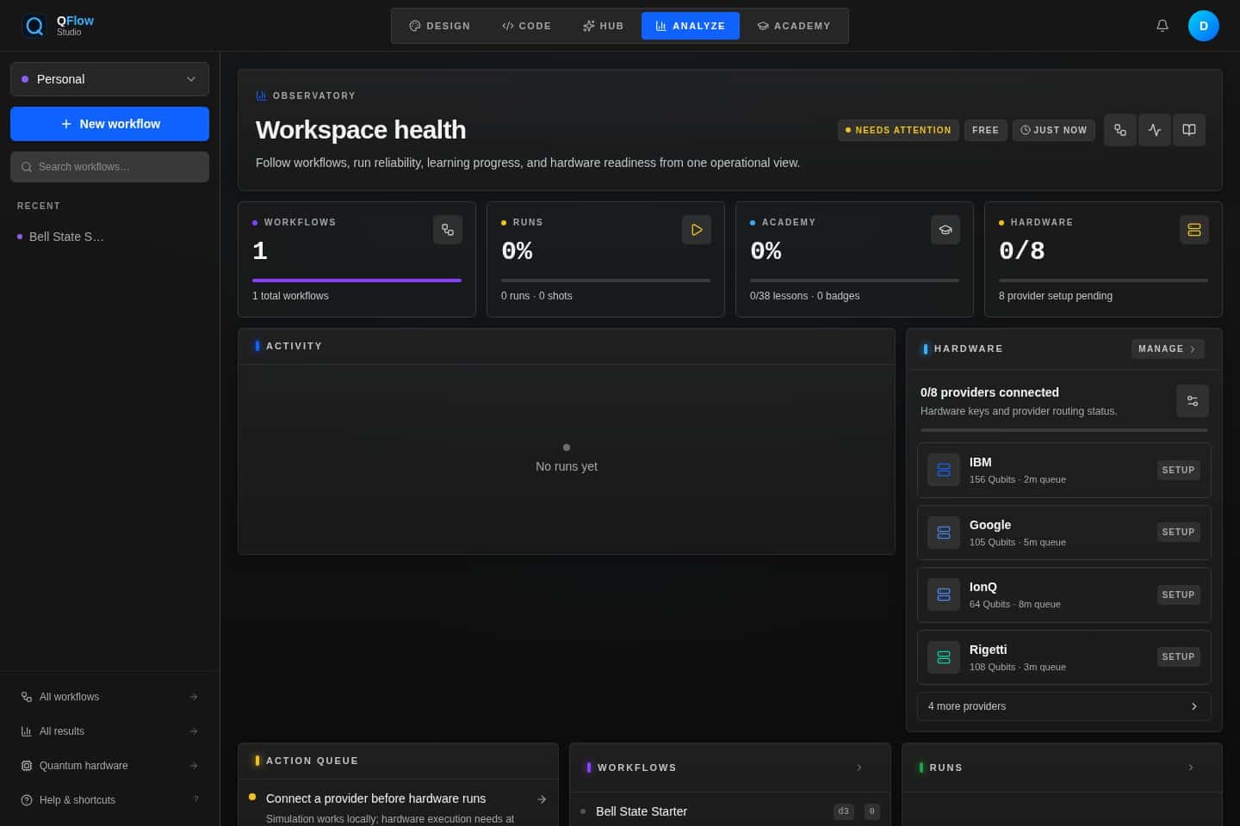Screen dimensions: 1240x826
Task: Click the d3 tag on Bell State Starter
Action: pyautogui.click(x=843, y=811)
